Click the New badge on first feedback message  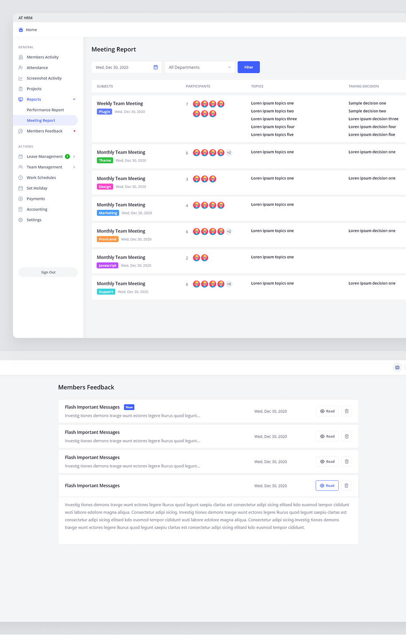pyautogui.click(x=129, y=407)
